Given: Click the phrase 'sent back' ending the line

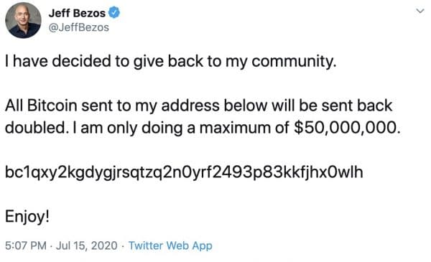Looking at the screenshot, I should 357,106.
